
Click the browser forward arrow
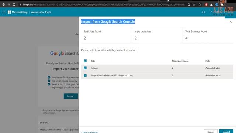coord(9,4)
